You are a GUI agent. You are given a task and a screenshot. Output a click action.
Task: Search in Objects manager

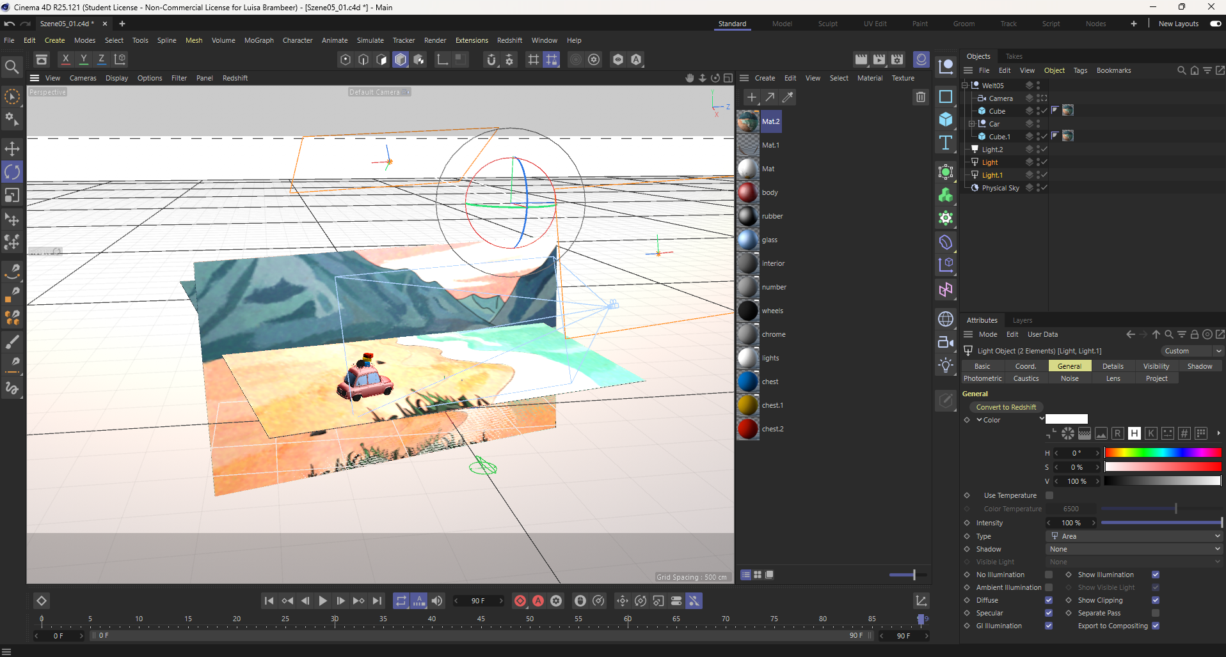click(1182, 70)
